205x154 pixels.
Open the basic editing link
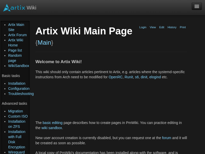53,123
